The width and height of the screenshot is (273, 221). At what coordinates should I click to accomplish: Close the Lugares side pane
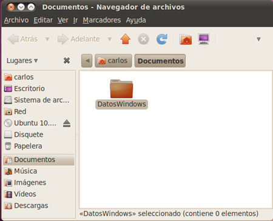pyautogui.click(x=67, y=61)
